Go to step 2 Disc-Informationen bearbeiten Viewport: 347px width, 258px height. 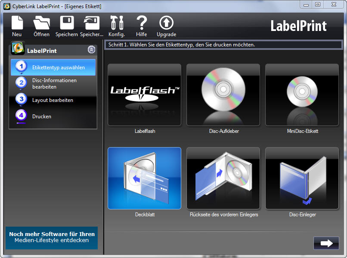point(53,83)
